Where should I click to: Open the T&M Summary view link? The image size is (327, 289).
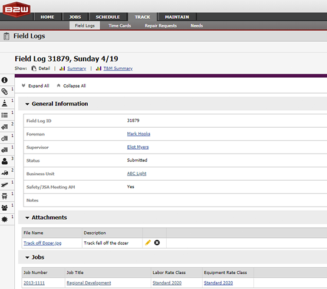coord(118,68)
